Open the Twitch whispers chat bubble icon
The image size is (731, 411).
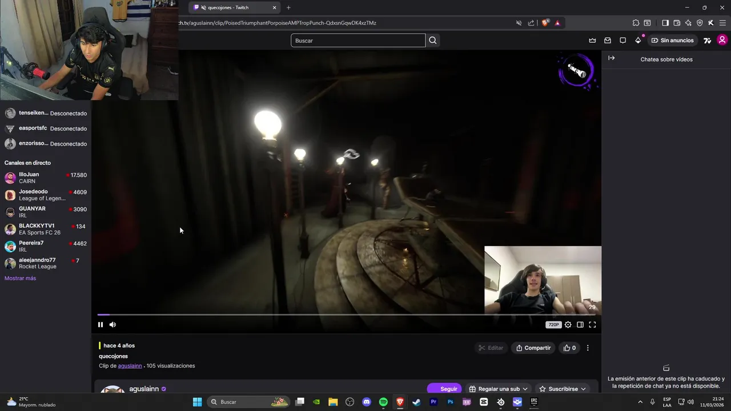click(x=622, y=41)
